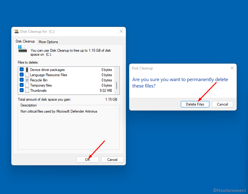The height and width of the screenshot is (194, 248).
Task: Click the Windows drive icon beside the free-up message
Action: coord(22,49)
